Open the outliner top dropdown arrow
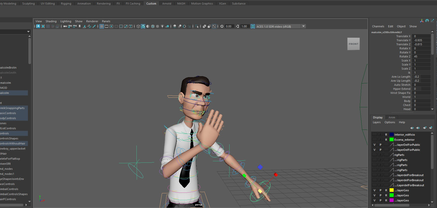The height and width of the screenshot is (208, 437). (28, 32)
